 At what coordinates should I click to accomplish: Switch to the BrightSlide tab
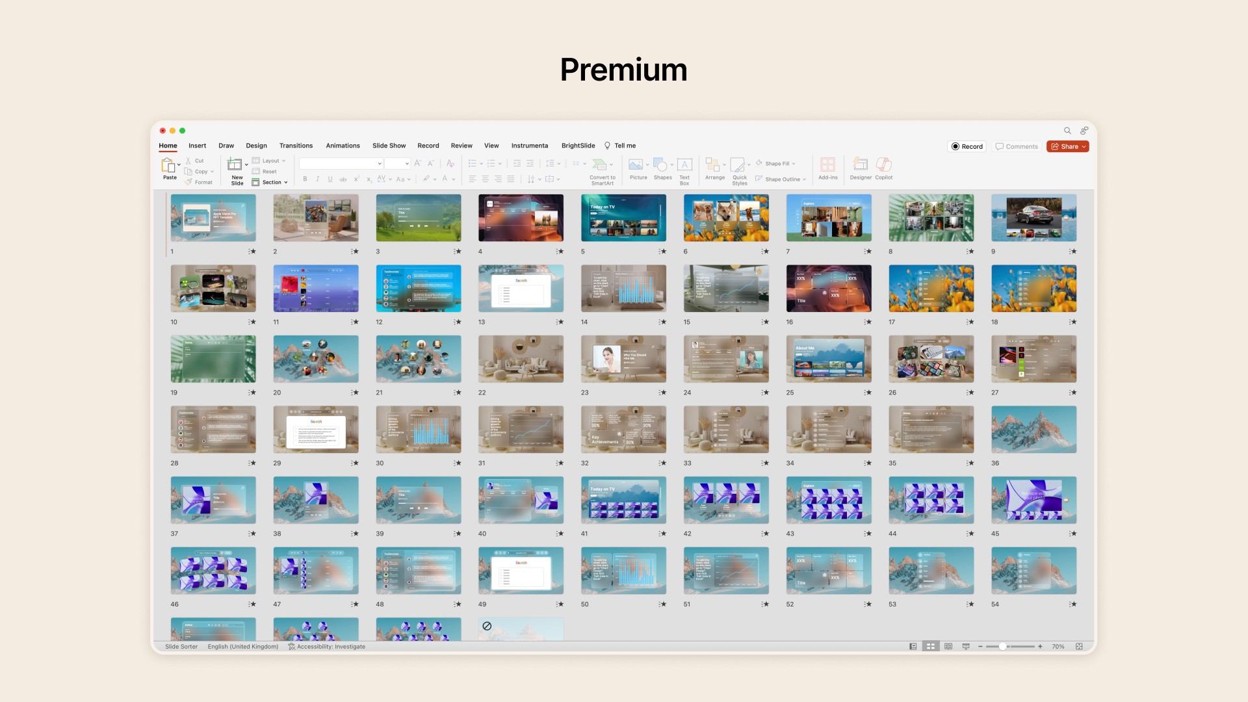click(578, 146)
